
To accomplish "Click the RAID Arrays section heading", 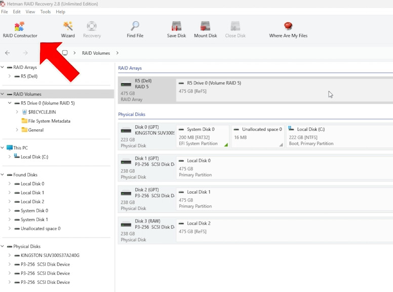I will [130, 68].
